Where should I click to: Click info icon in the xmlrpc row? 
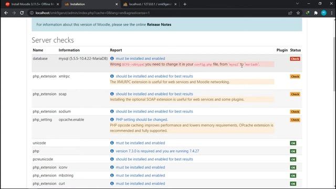point(112,76)
